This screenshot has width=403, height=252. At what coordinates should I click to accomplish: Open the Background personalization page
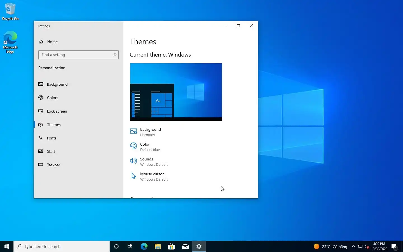click(x=79, y=84)
